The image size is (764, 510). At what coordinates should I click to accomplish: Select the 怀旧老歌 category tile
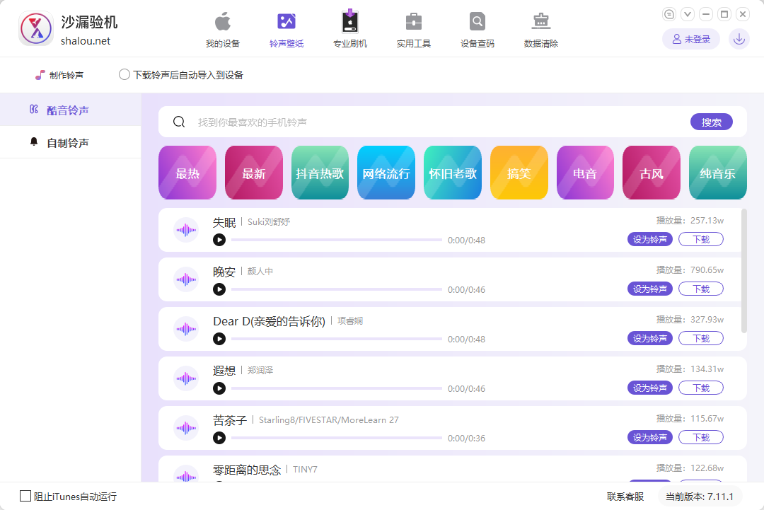[453, 173]
